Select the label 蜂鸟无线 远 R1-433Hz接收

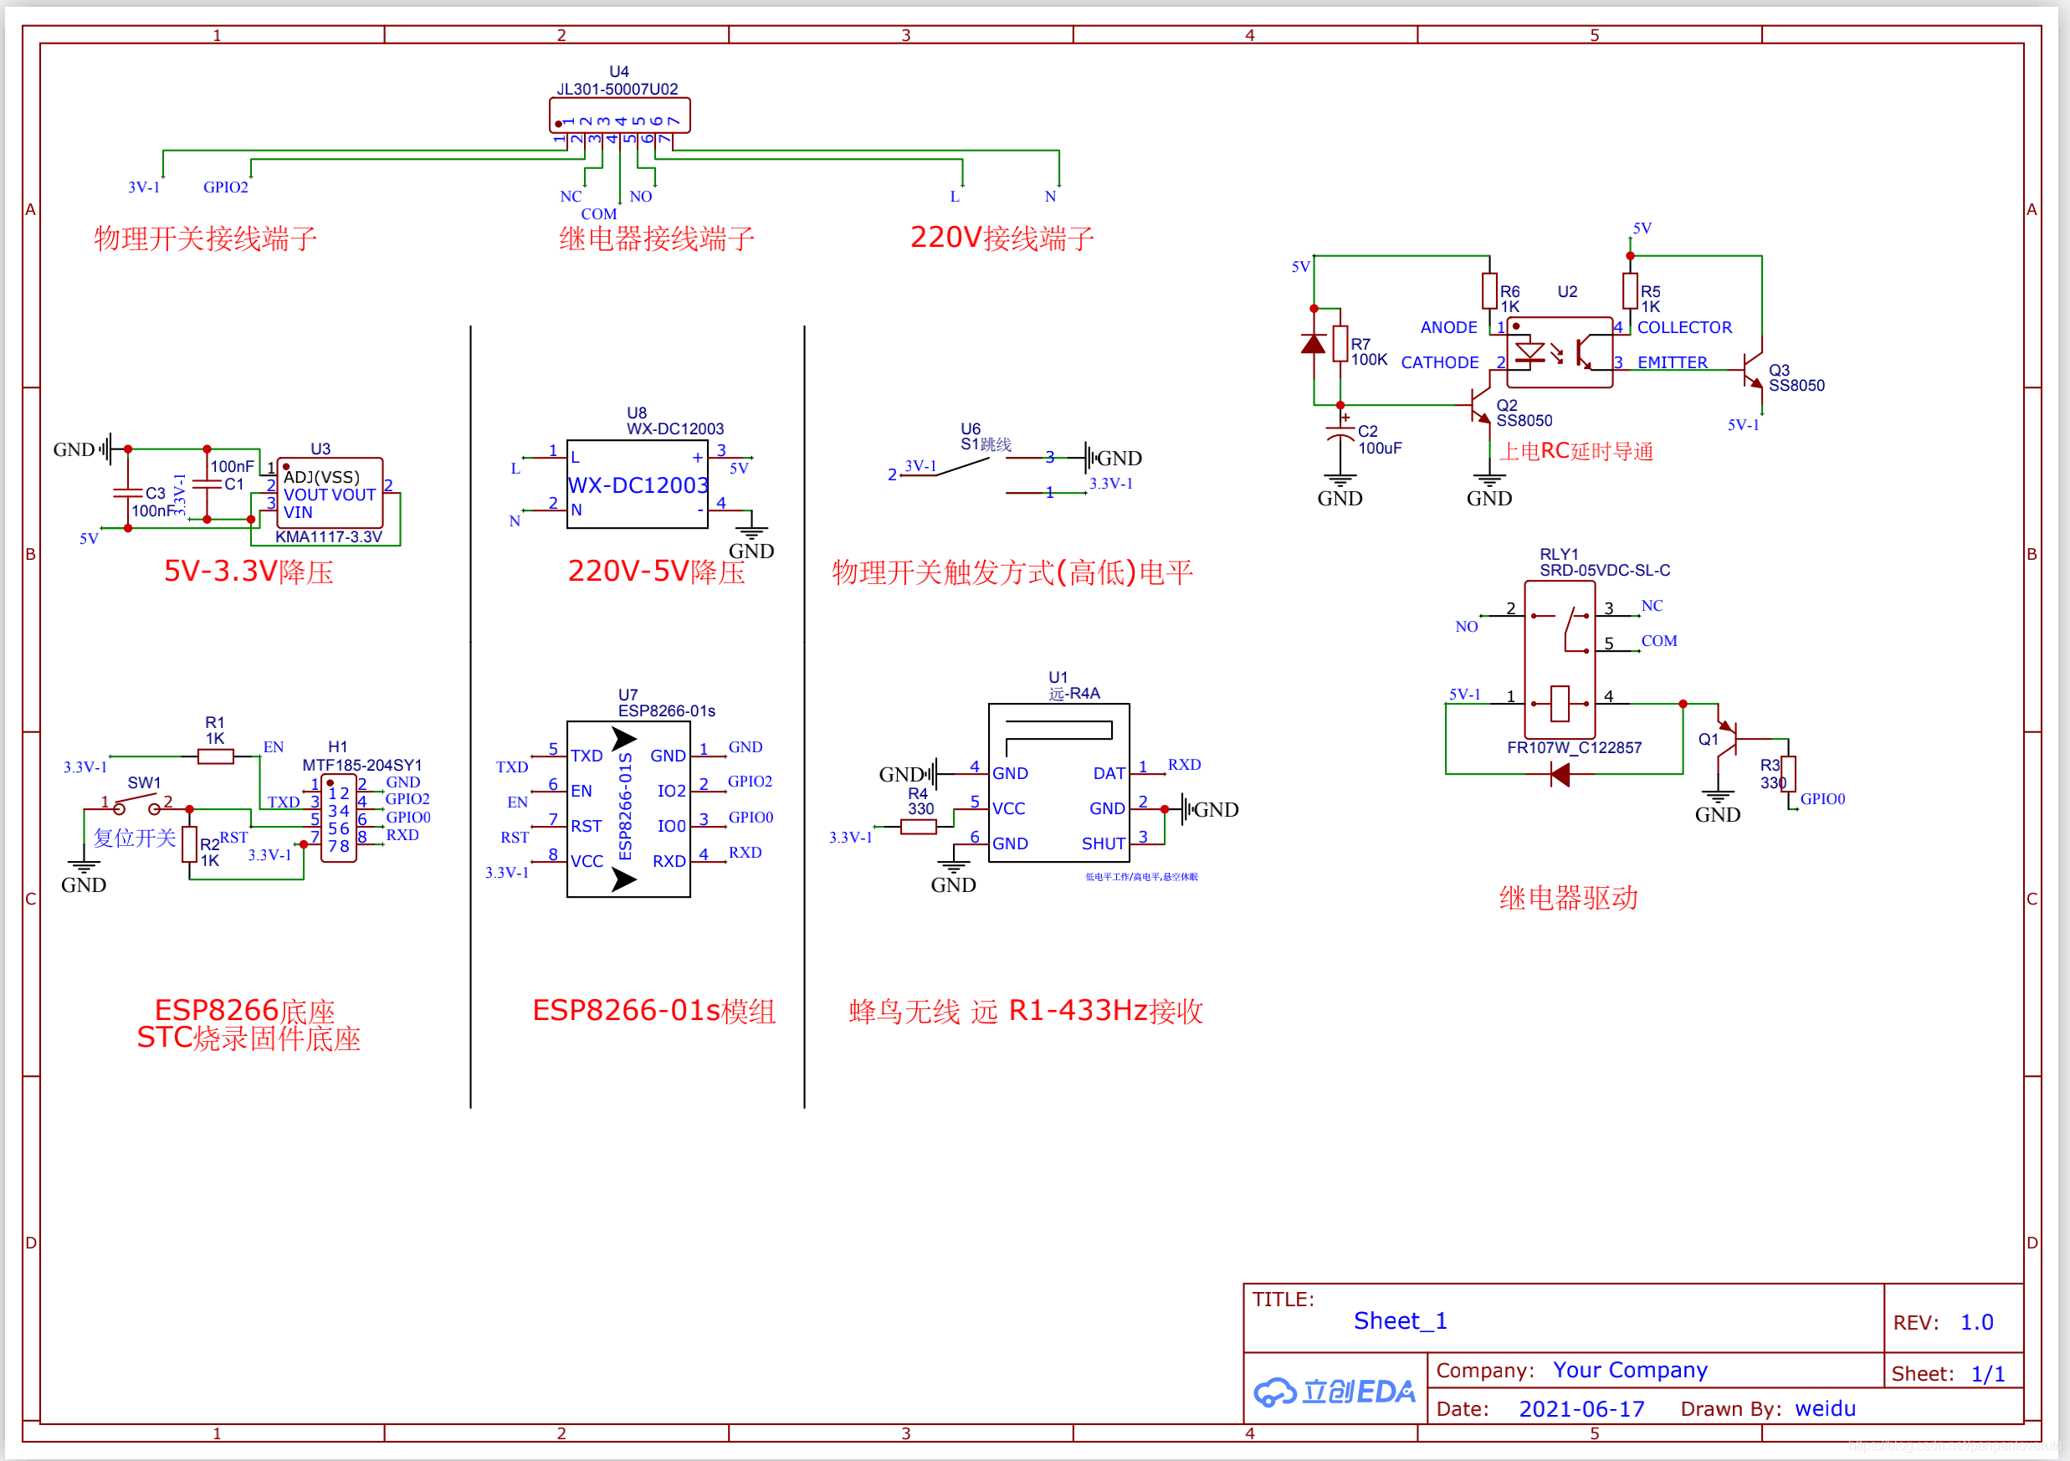click(x=1026, y=1011)
